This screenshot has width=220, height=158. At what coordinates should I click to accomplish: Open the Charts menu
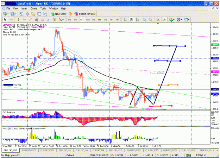coord(34,8)
